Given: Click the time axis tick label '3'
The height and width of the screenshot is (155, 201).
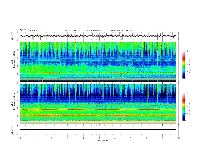Looking at the screenshot, I should click(68, 138).
